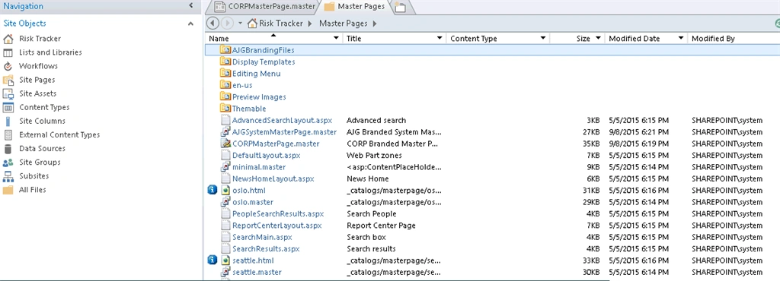Screen dimensions: 780x281
Task: Click the back navigation arrow button
Action: pyautogui.click(x=213, y=24)
